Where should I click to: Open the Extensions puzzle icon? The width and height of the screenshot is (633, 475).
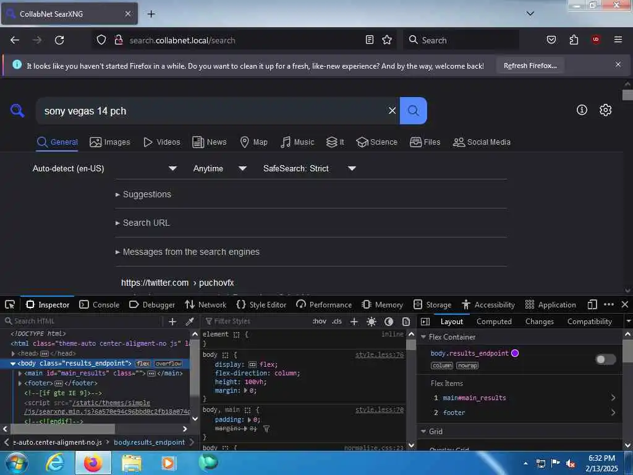point(574,40)
